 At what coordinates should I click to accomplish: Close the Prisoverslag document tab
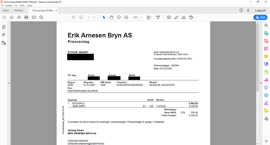click(56, 10)
